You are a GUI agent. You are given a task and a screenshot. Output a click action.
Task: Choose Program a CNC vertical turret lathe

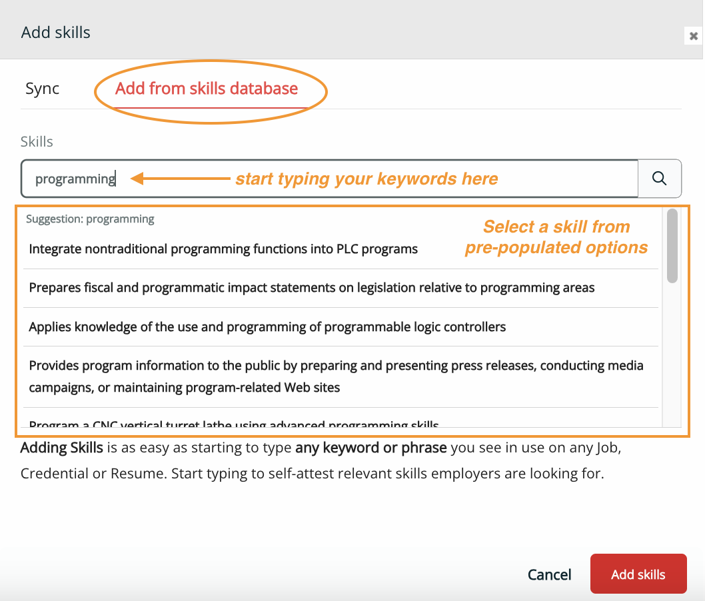click(x=233, y=422)
